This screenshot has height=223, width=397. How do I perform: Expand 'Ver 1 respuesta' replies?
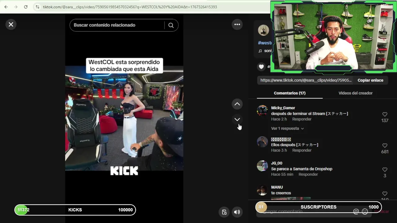[287, 129]
